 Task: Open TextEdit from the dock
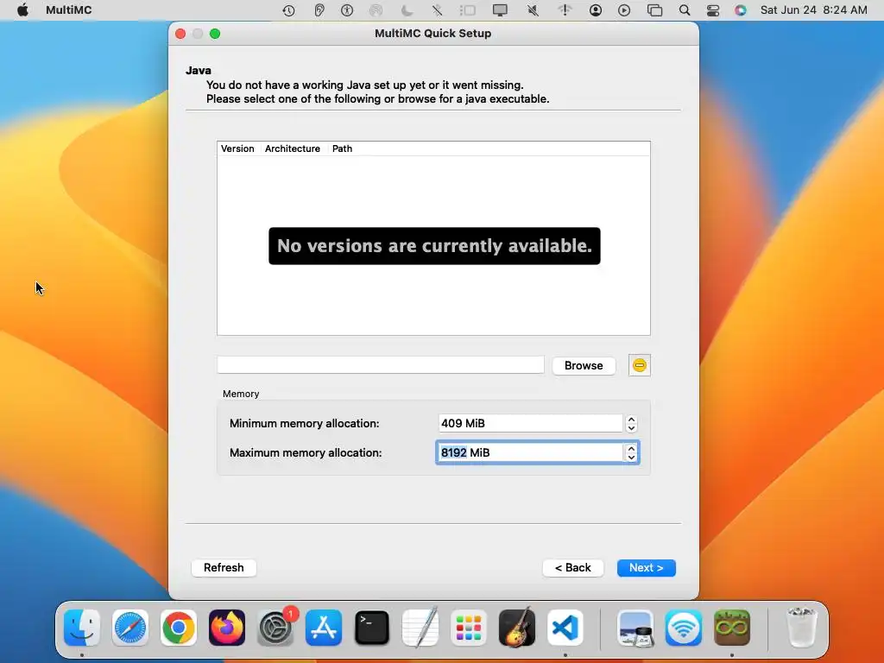tap(420, 628)
